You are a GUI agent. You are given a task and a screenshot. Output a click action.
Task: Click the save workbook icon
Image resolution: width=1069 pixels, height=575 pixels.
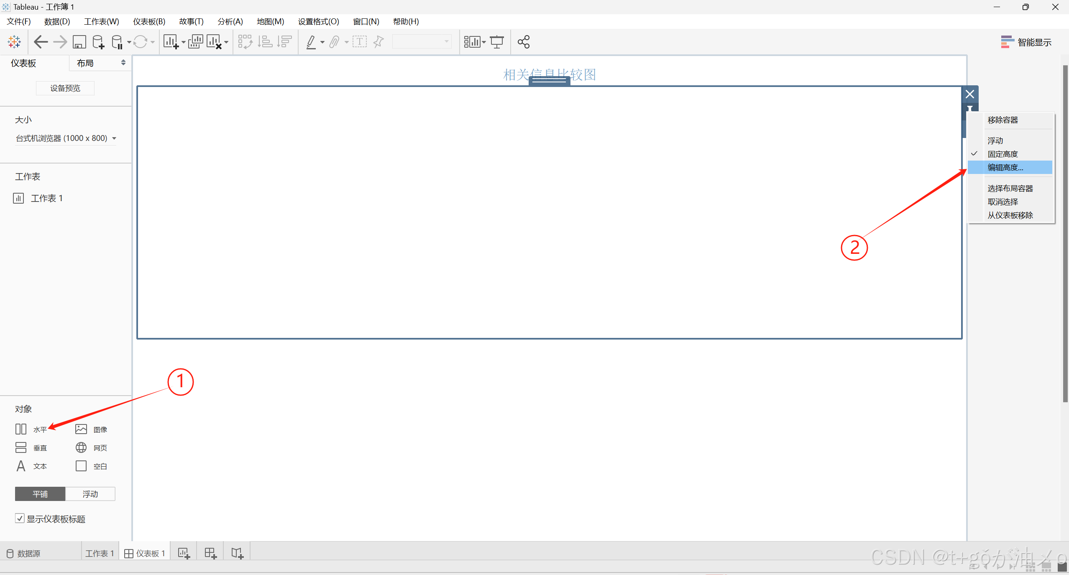tap(79, 42)
